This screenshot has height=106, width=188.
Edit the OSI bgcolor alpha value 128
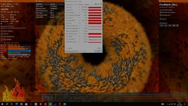174,26
